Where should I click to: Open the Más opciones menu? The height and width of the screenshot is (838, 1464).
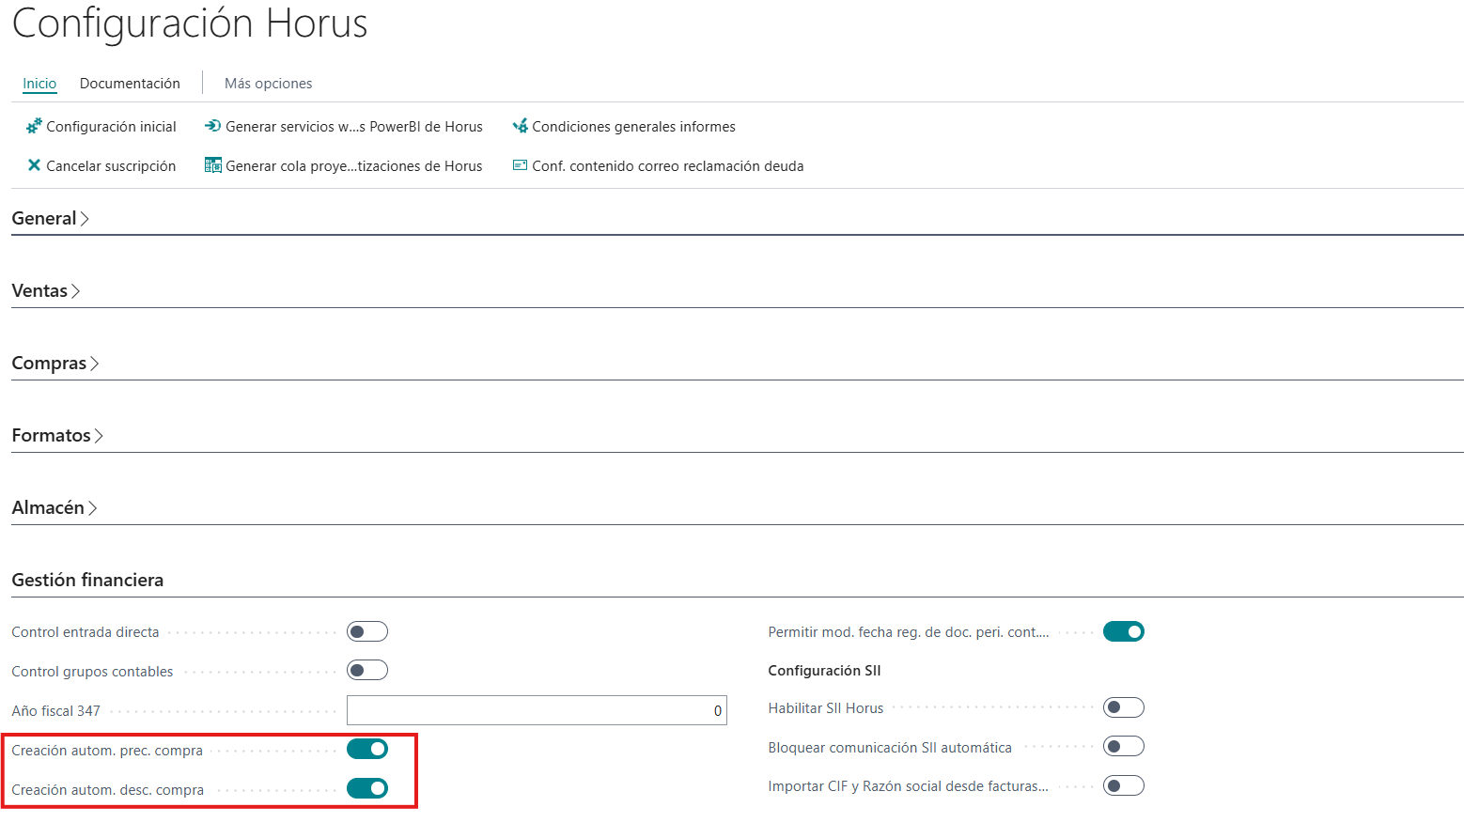[x=268, y=84]
